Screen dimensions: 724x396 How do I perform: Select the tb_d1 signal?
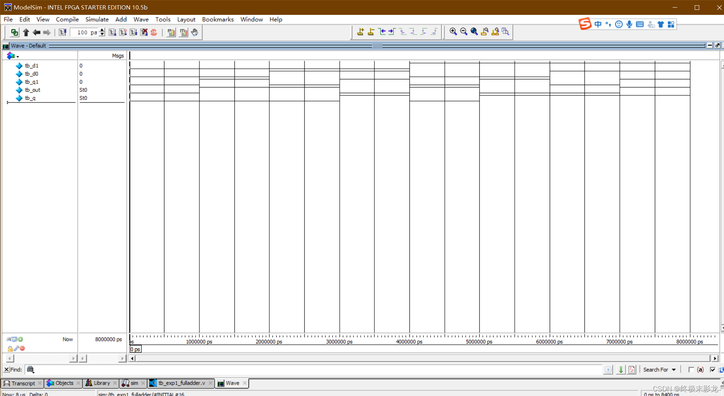(32, 66)
